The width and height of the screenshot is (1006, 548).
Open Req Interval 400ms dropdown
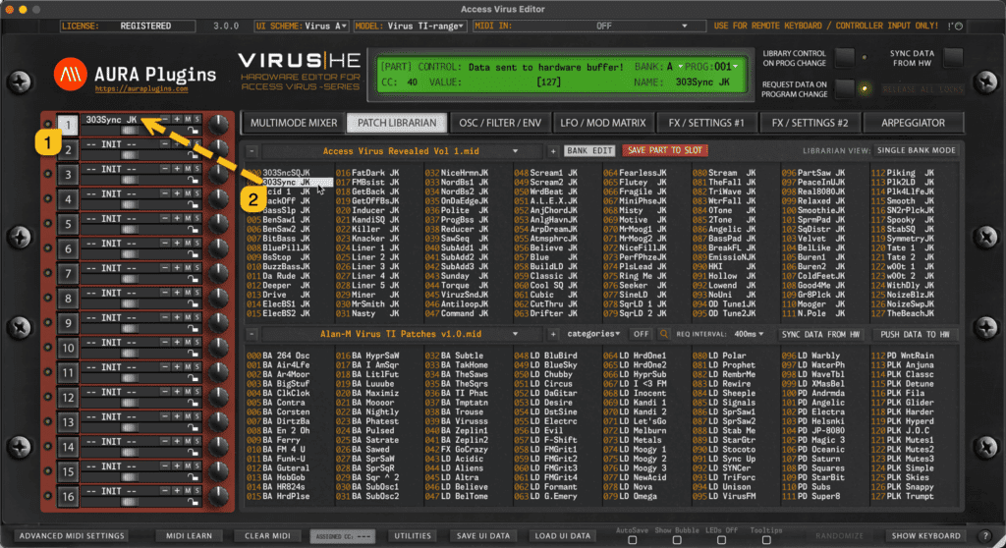749,334
